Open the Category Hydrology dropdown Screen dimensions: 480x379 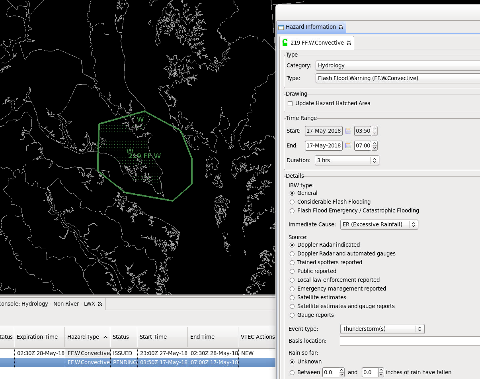tap(398, 65)
